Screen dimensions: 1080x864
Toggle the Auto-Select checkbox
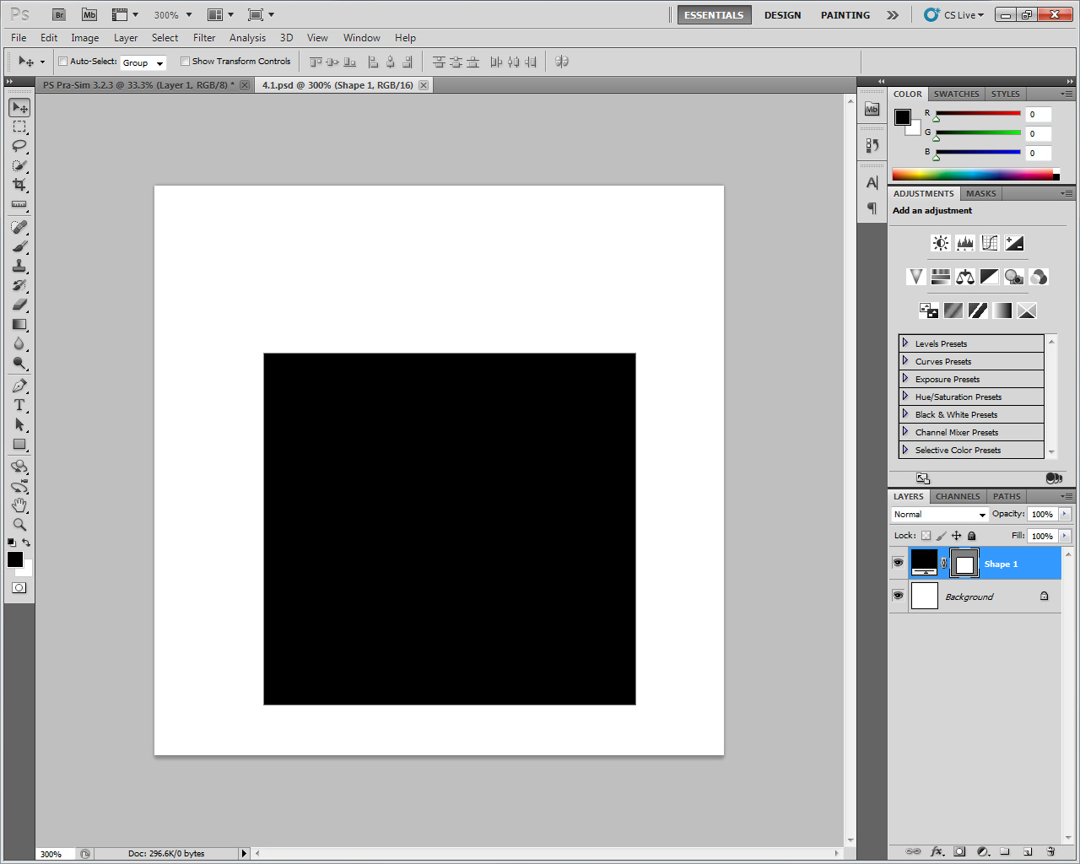62,62
